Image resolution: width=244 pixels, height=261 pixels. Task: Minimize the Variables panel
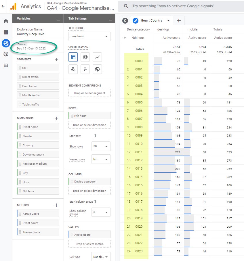tap(58, 20)
